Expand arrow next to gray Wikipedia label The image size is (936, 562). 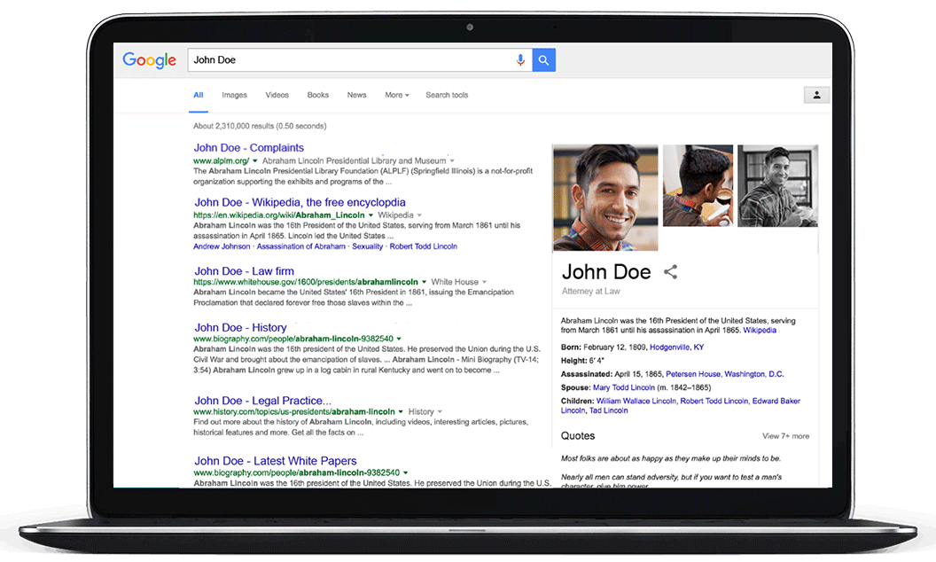(419, 215)
